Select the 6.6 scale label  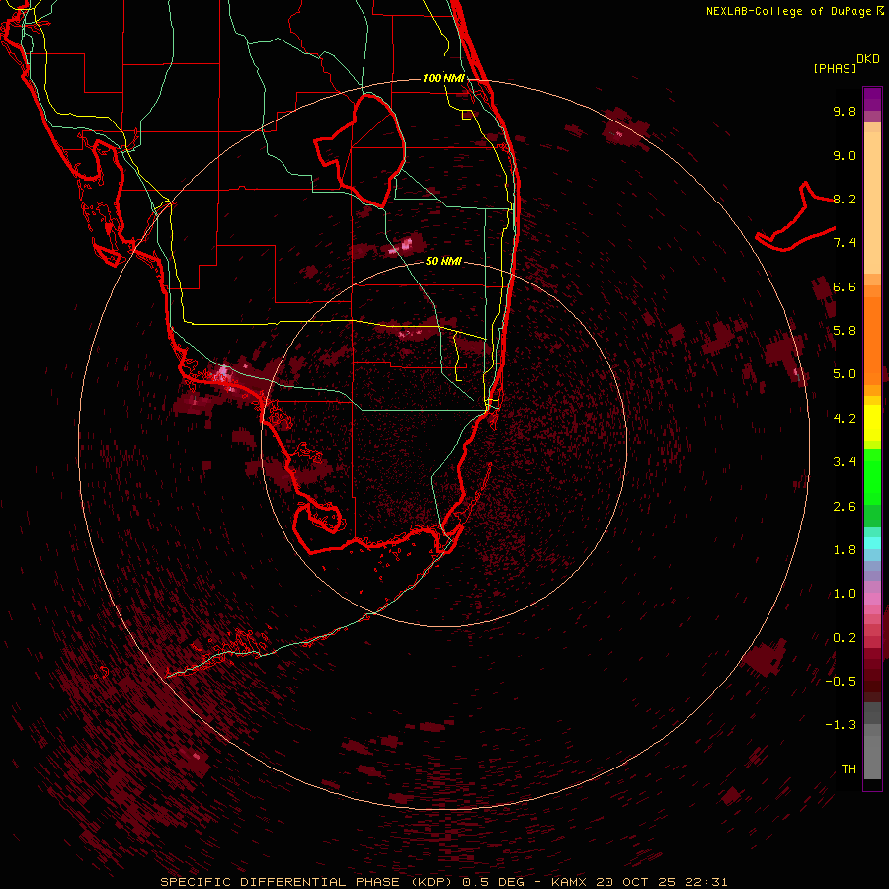pos(845,286)
